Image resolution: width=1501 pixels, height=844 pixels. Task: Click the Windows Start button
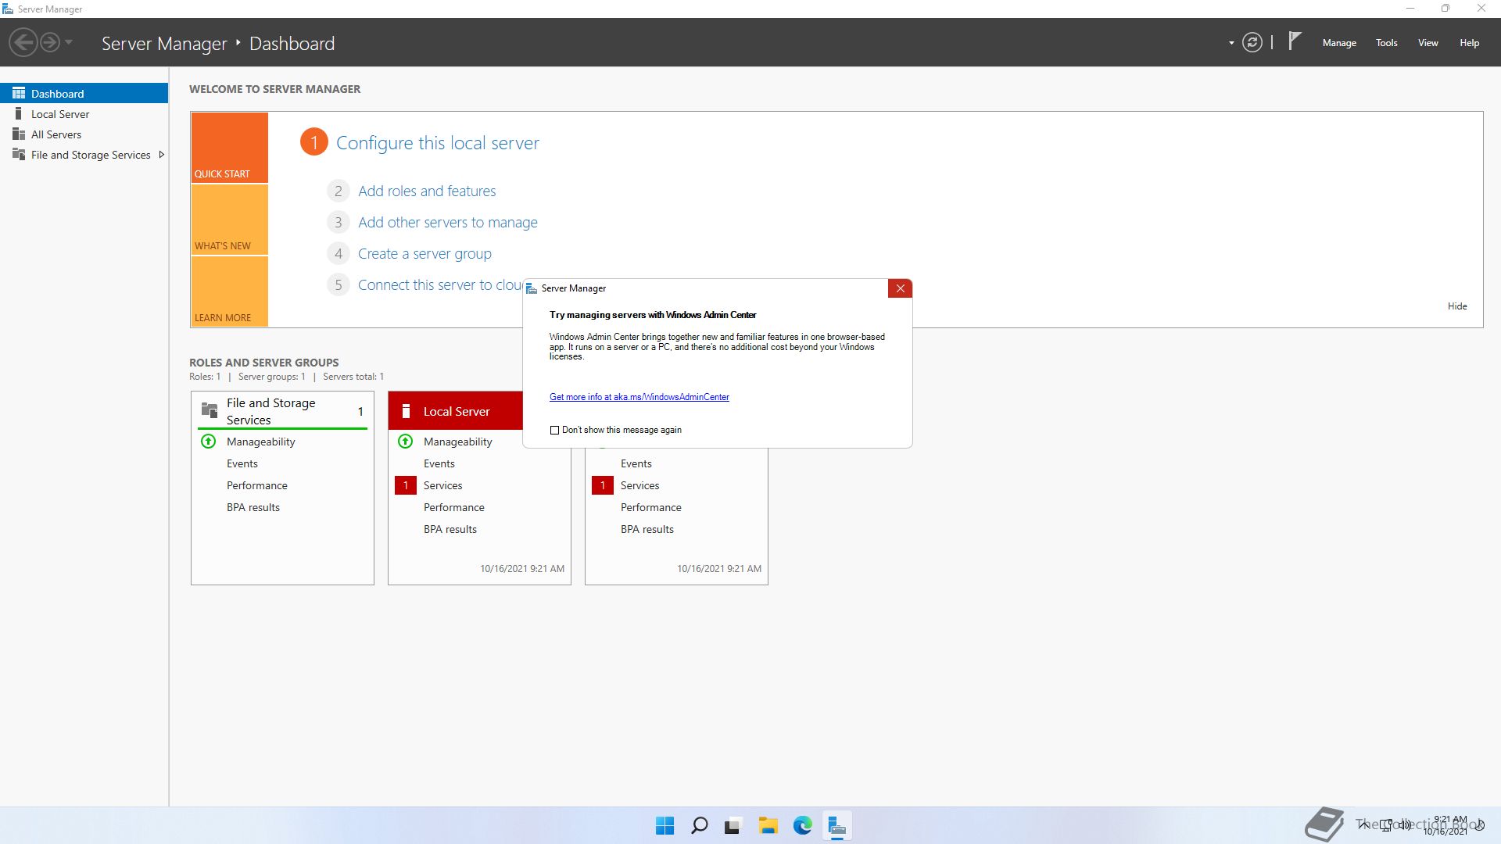(665, 825)
